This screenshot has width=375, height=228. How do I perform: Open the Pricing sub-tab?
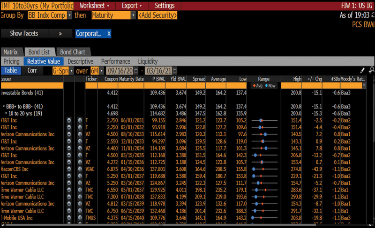[x=11, y=61]
